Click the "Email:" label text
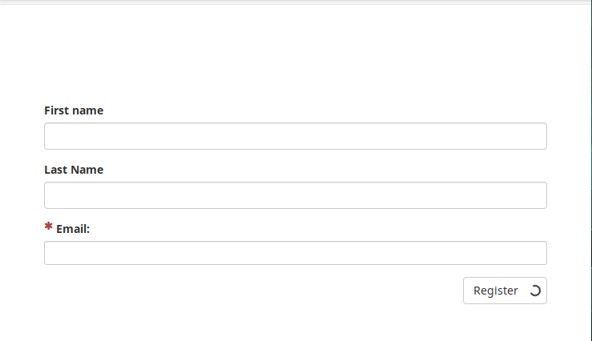Viewport: 592px width, 341px height. [x=73, y=229]
